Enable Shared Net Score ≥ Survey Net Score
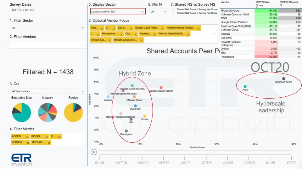The height and width of the screenshot is (169, 302). point(174,9)
